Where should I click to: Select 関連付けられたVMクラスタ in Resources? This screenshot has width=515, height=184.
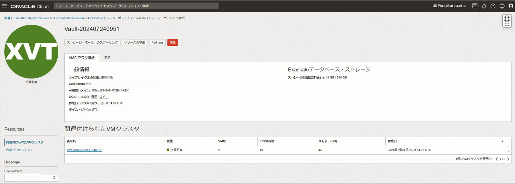(25, 142)
